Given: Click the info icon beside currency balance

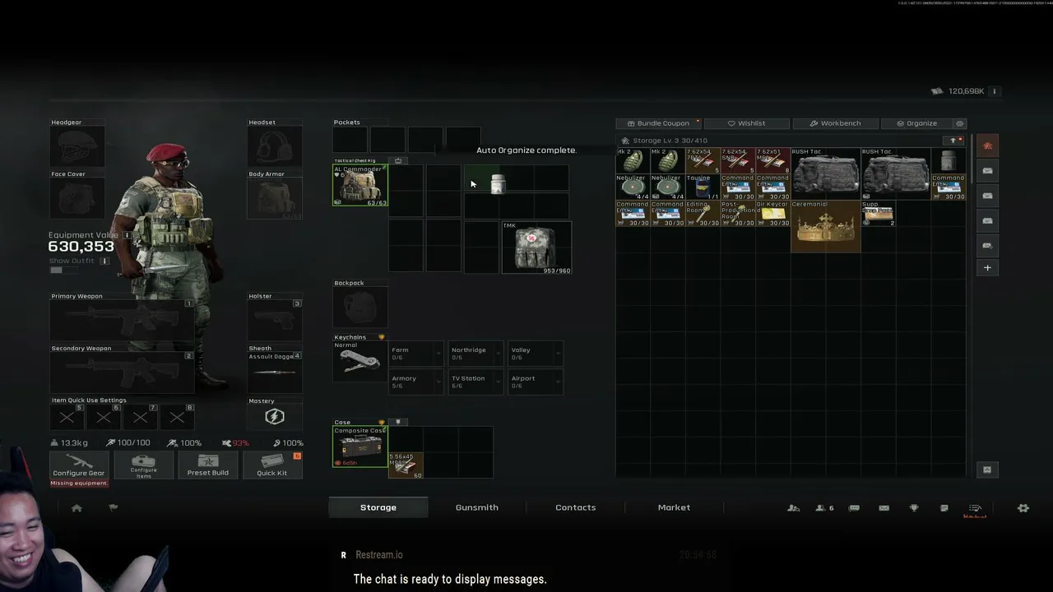Looking at the screenshot, I should pos(995,91).
